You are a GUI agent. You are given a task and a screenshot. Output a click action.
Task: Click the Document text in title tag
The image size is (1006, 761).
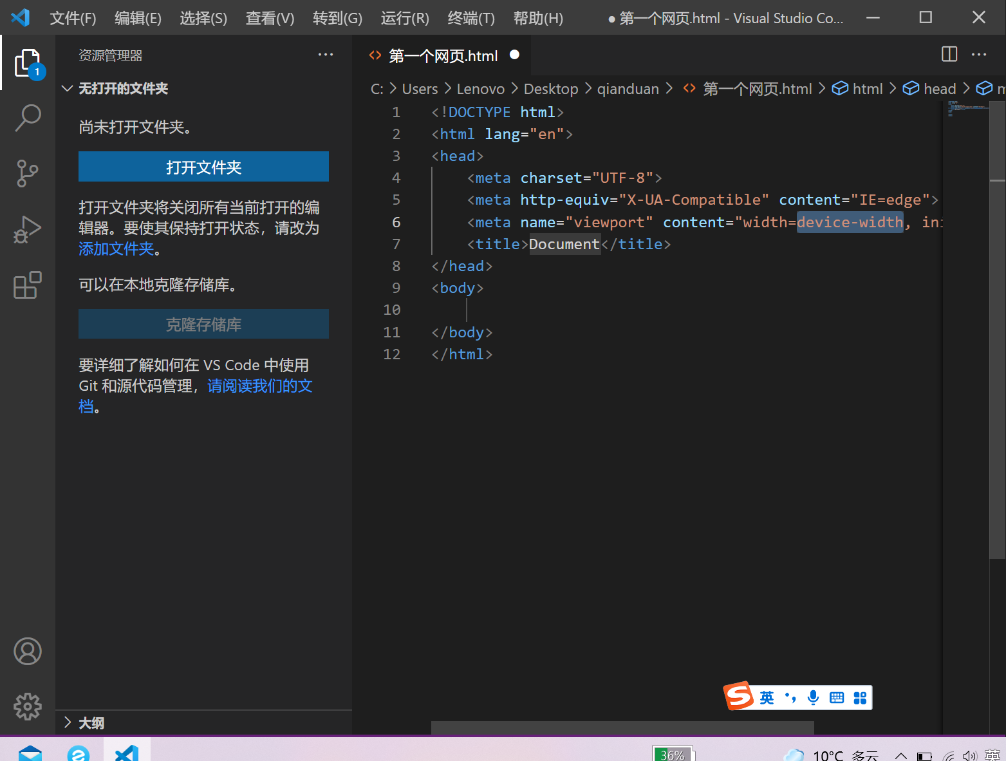[564, 244]
